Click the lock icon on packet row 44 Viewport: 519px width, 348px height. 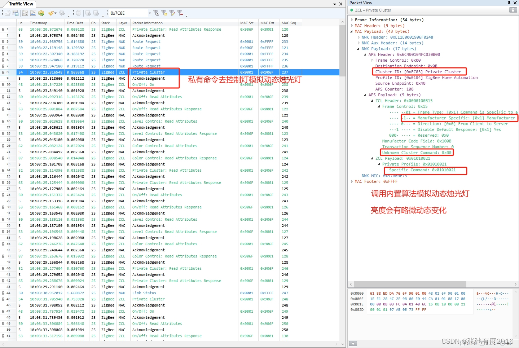click(x=3, y=293)
